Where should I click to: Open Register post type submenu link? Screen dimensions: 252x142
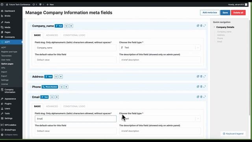tap(9, 52)
